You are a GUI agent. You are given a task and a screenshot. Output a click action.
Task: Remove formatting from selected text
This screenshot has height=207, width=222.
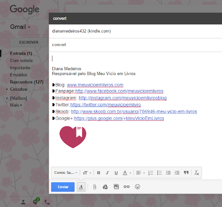click(x=197, y=173)
